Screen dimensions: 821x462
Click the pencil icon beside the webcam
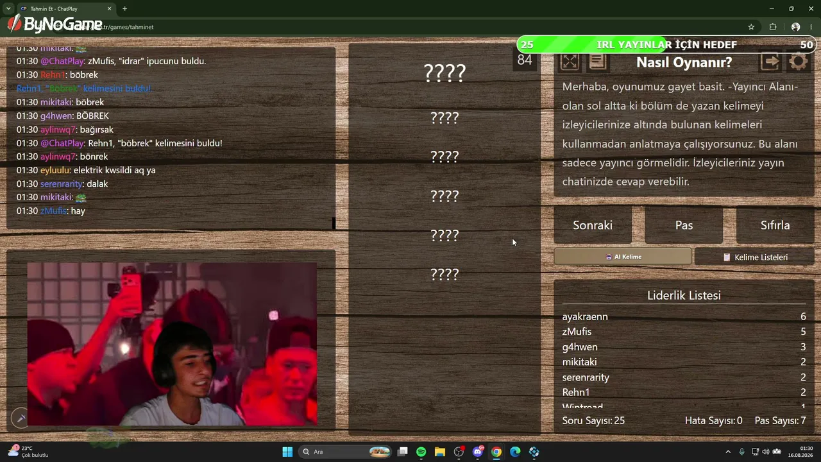[x=20, y=418]
